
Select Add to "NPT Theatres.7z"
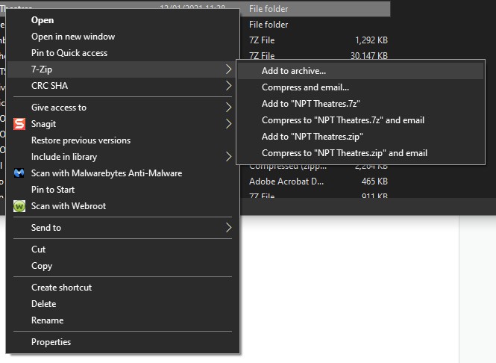[360, 104]
